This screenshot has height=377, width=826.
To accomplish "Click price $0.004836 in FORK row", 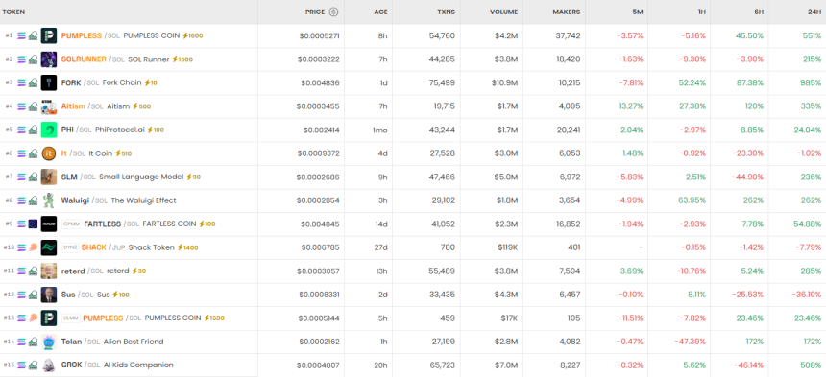I will [320, 82].
